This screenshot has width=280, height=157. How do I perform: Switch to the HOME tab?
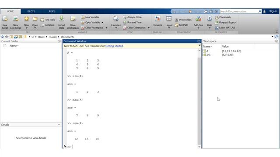point(10,11)
